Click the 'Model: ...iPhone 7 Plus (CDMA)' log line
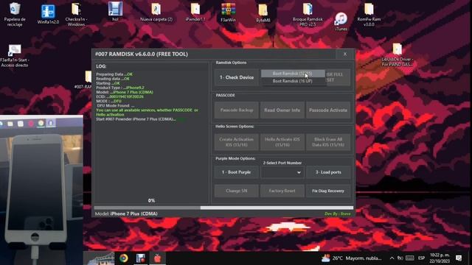 tap(125, 92)
